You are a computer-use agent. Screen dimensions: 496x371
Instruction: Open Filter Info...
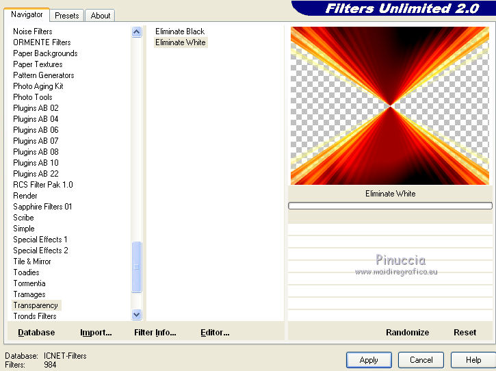[155, 333]
